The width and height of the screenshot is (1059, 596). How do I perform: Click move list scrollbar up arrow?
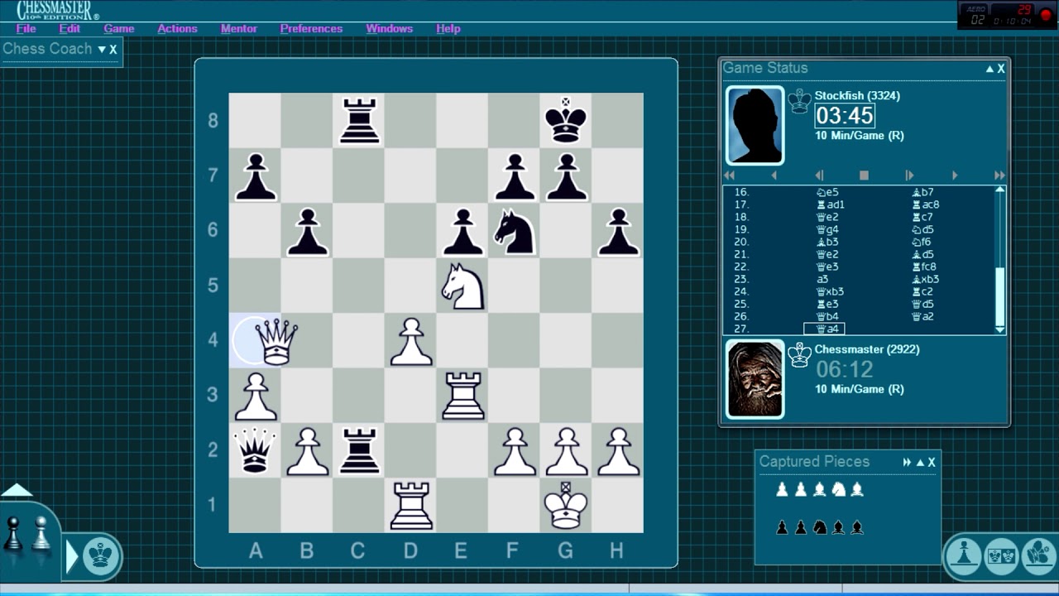point(999,190)
